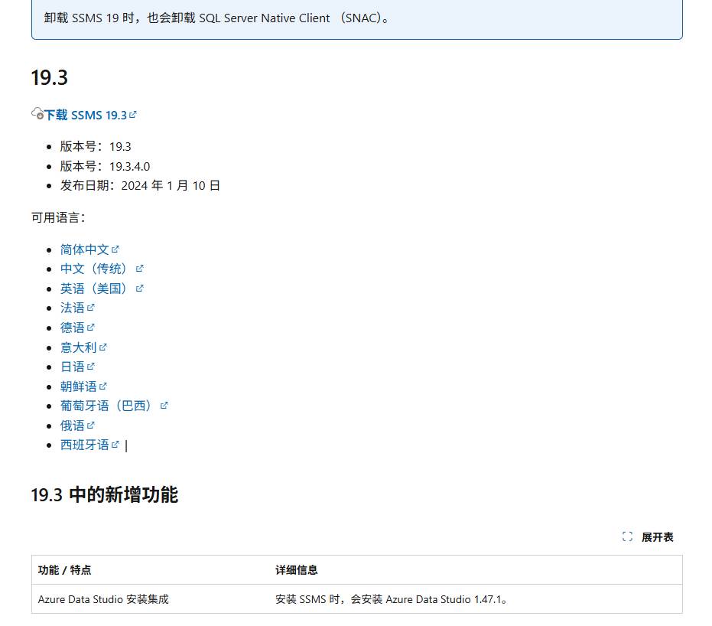Open the 英语（美国） language link

[95, 289]
